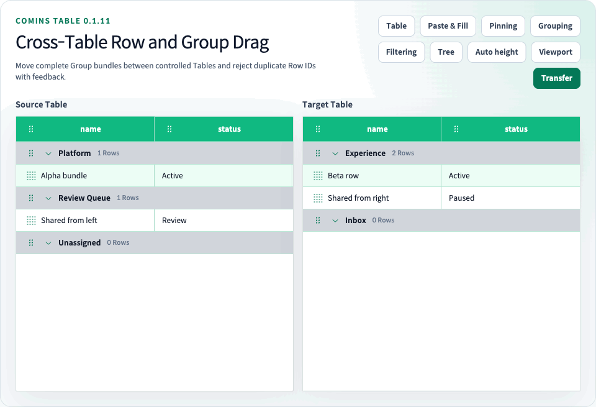Image resolution: width=596 pixels, height=407 pixels.
Task: Click the Source Table name column header
Action: pyautogui.click(x=85, y=129)
